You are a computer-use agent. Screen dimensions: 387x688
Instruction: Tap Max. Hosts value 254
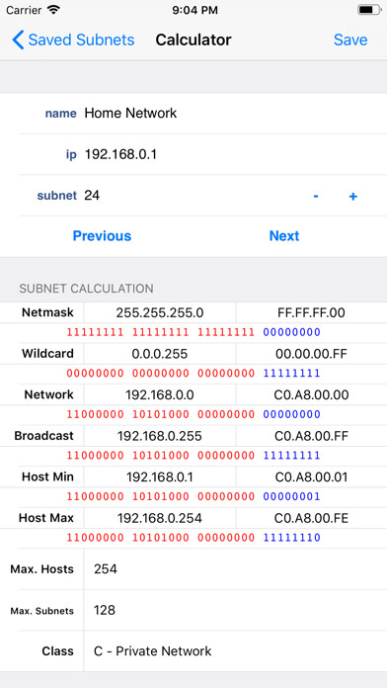[x=106, y=569]
